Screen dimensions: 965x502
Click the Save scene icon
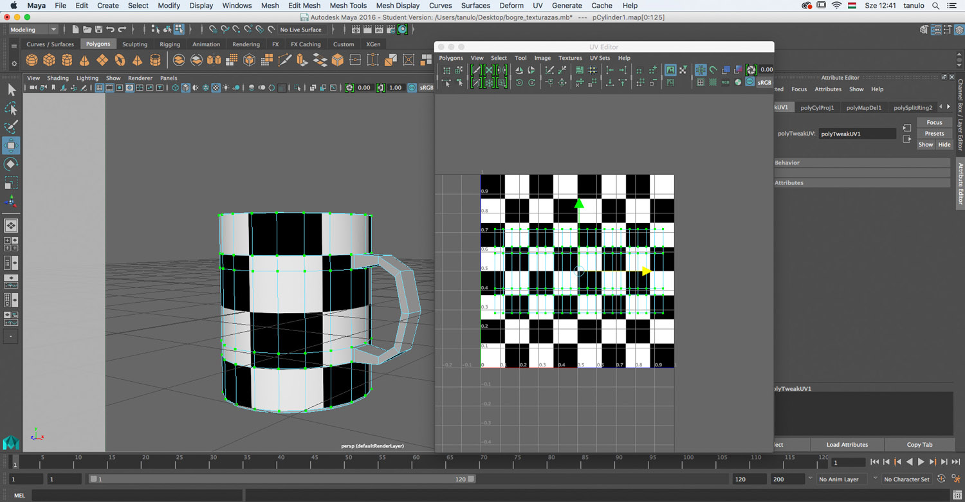coord(98,30)
